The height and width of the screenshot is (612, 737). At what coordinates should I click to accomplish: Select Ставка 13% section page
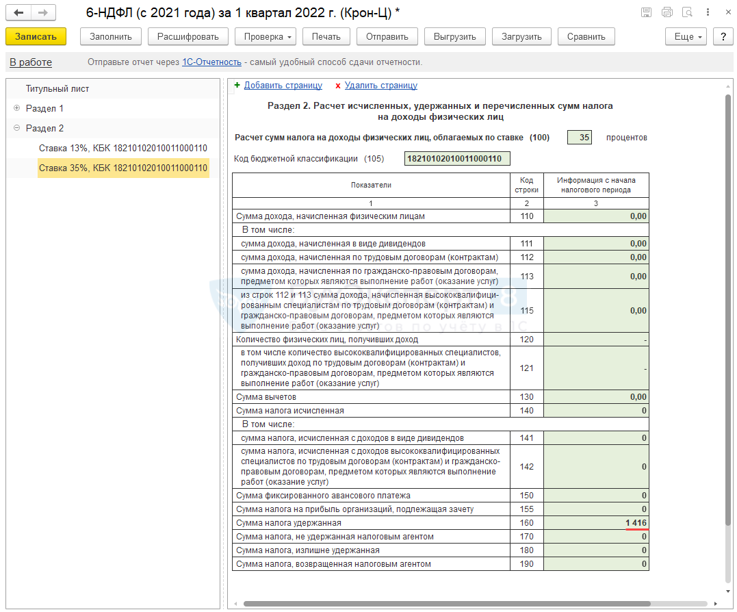(x=122, y=148)
